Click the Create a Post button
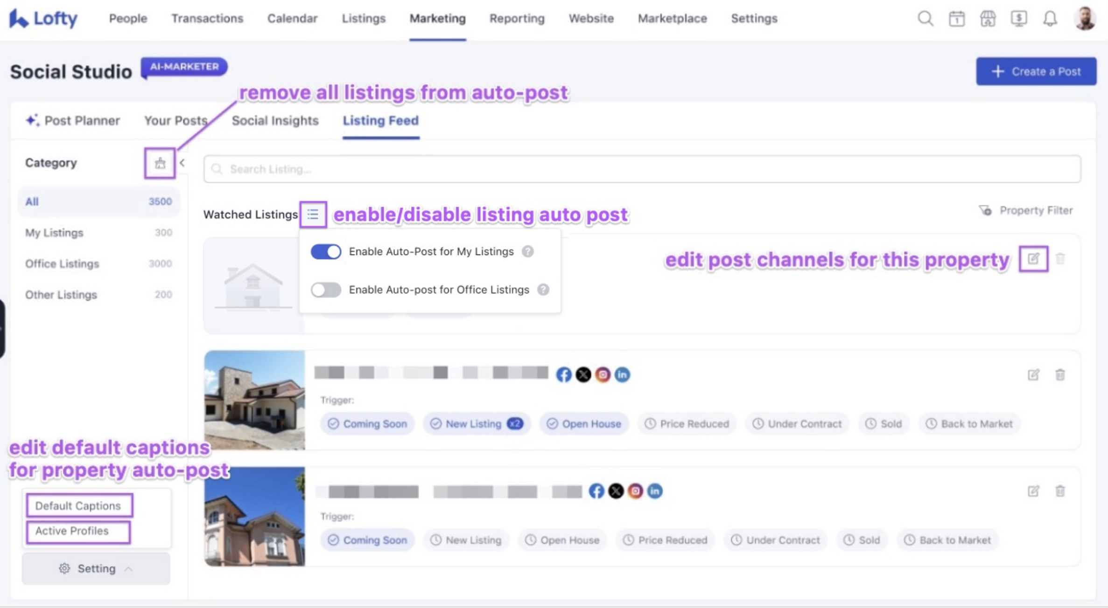The image size is (1108, 608). click(1036, 71)
